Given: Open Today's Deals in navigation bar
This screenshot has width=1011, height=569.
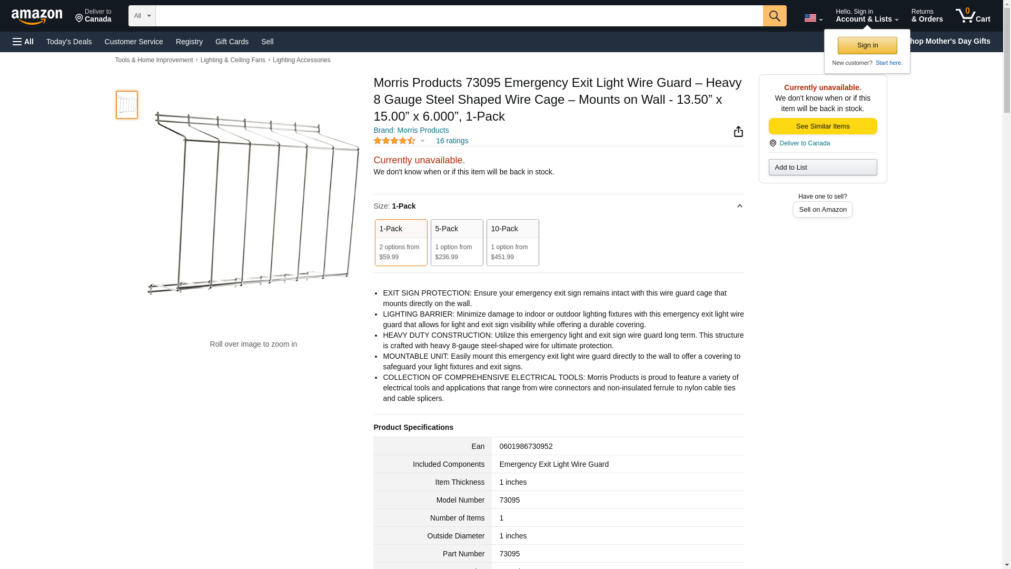Looking at the screenshot, I should pos(69,42).
